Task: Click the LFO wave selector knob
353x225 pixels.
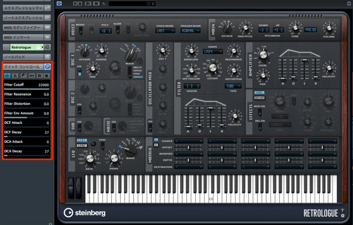Action: point(130,151)
